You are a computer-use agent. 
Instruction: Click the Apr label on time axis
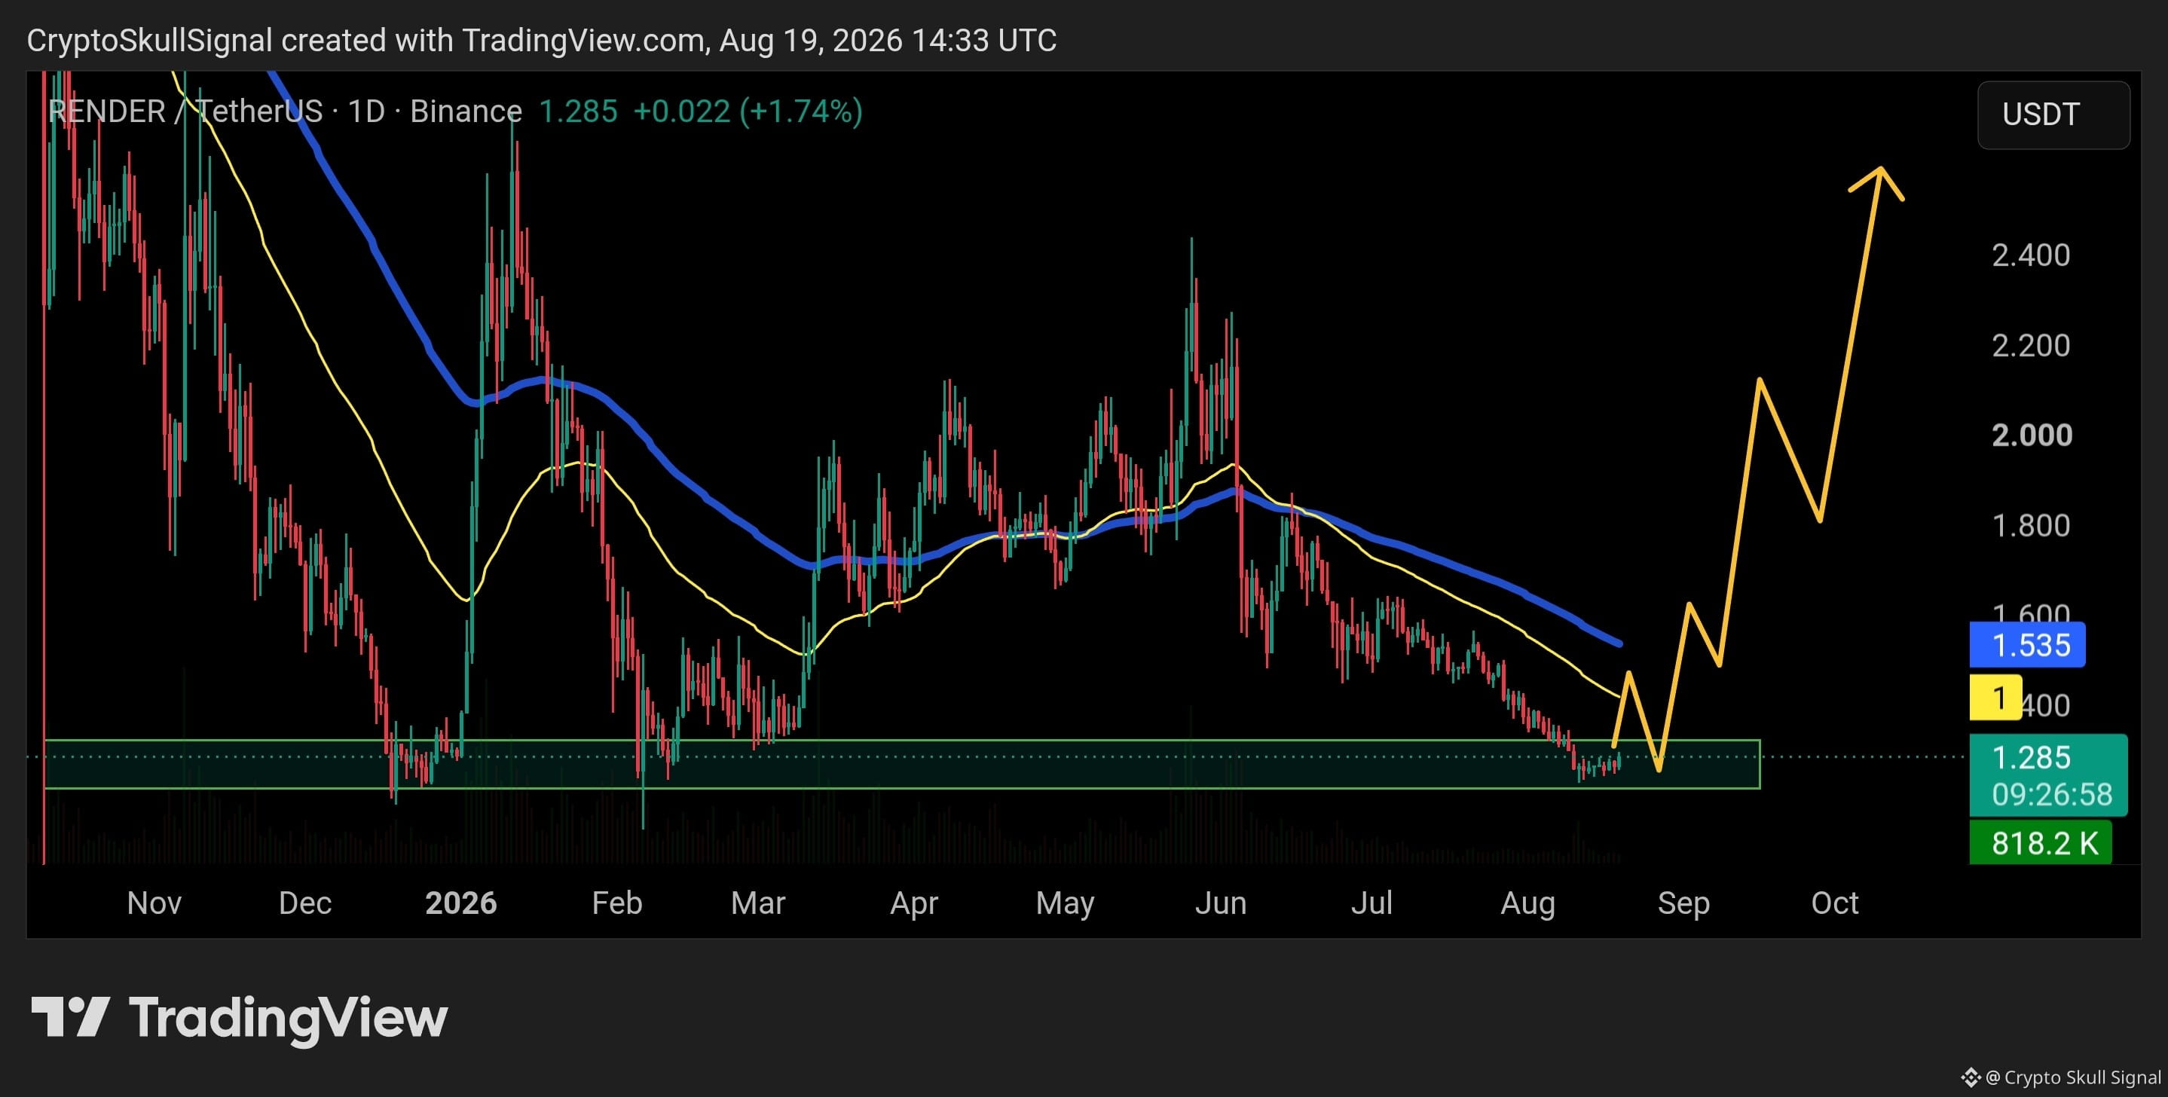[x=914, y=903]
